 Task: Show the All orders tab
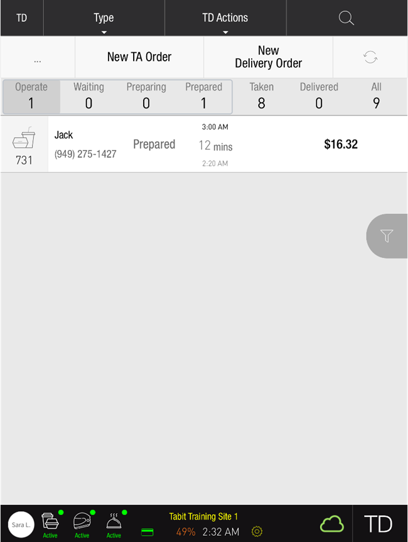click(x=376, y=95)
